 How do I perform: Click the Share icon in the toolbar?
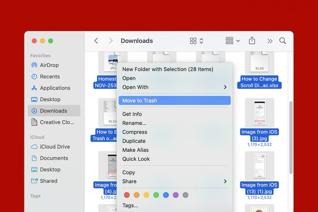pyautogui.click(x=252, y=41)
